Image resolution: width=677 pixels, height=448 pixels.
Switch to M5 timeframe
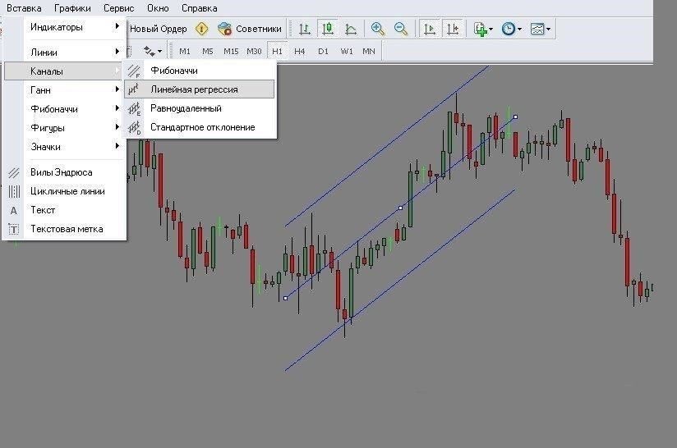tap(208, 52)
